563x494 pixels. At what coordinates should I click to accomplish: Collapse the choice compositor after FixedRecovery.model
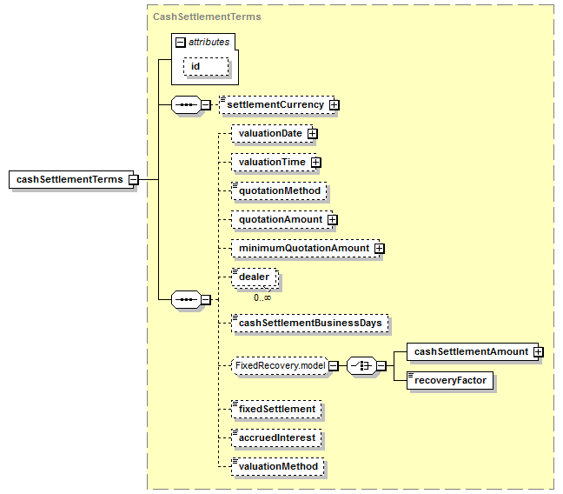pyautogui.click(x=381, y=366)
